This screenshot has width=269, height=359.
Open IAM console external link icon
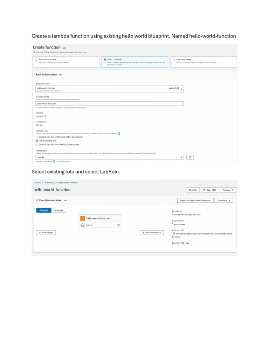(119, 134)
